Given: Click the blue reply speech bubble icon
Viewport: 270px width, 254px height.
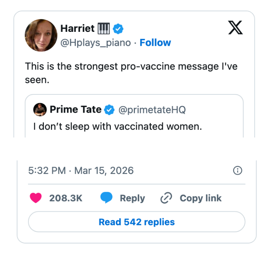Looking at the screenshot, I should [106, 198].
